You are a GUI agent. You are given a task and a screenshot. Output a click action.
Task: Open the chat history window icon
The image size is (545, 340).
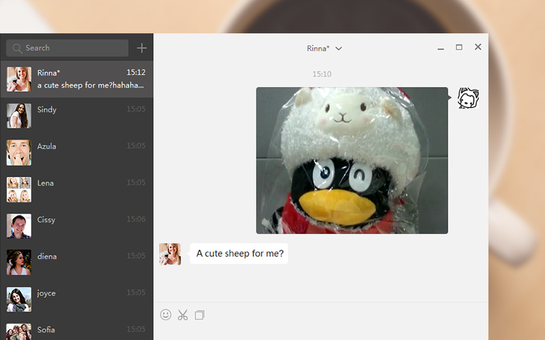200,315
